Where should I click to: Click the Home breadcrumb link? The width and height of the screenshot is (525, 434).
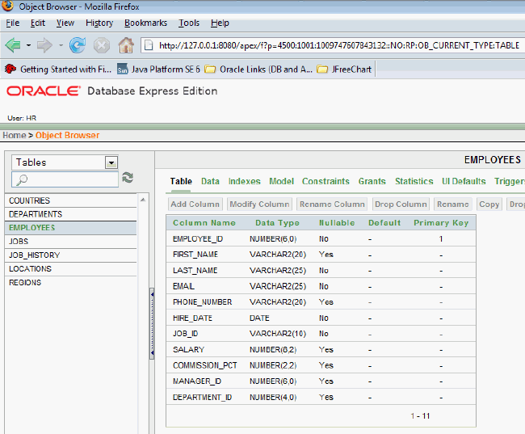(x=14, y=135)
